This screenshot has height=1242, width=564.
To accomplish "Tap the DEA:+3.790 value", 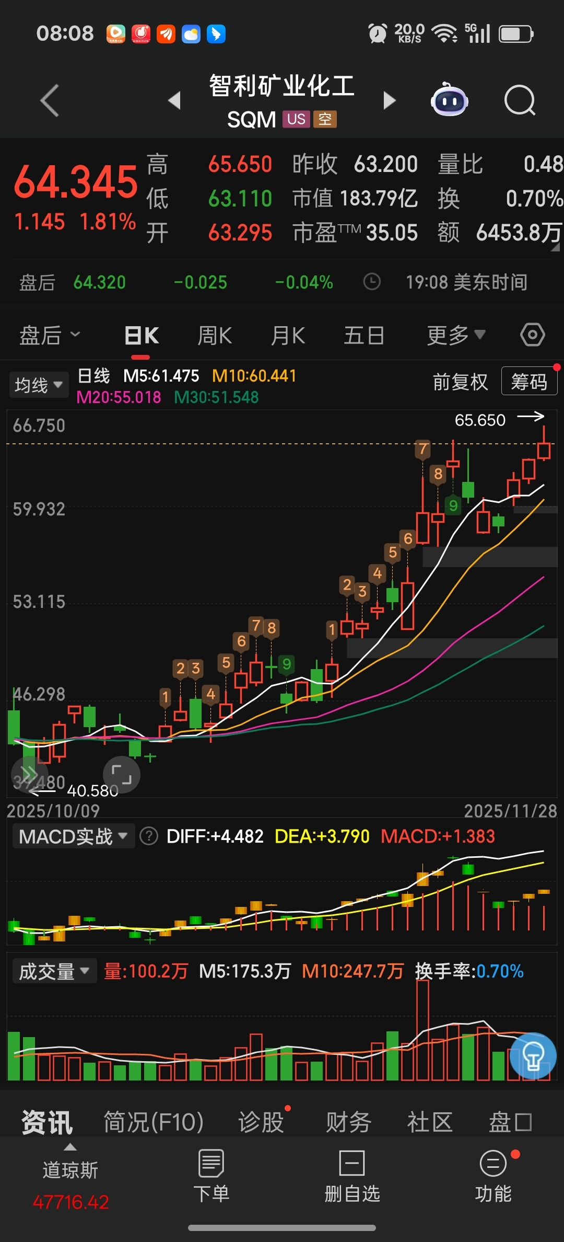I will [322, 836].
